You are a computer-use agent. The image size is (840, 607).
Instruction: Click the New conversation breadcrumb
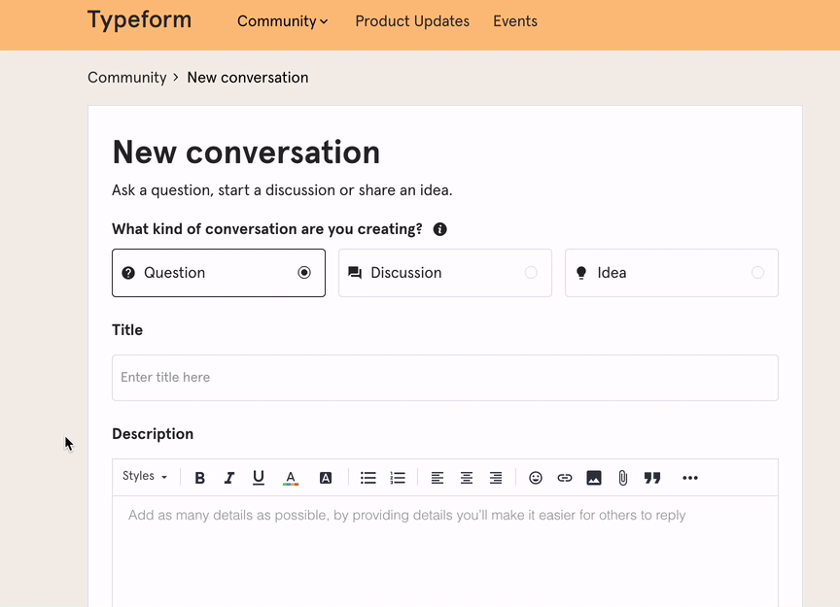click(x=248, y=78)
